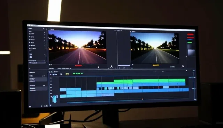The height and width of the screenshot is (128, 223).
Task: Click the icon in the bottom-left corner of the application
Action: pos(30,106)
